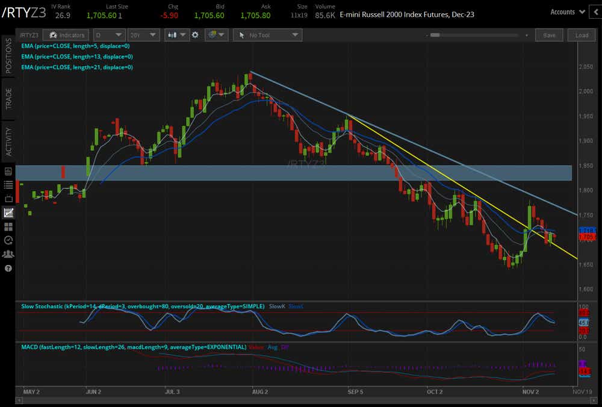
Task: Switch to the Trade side tab
Action: 8,97
